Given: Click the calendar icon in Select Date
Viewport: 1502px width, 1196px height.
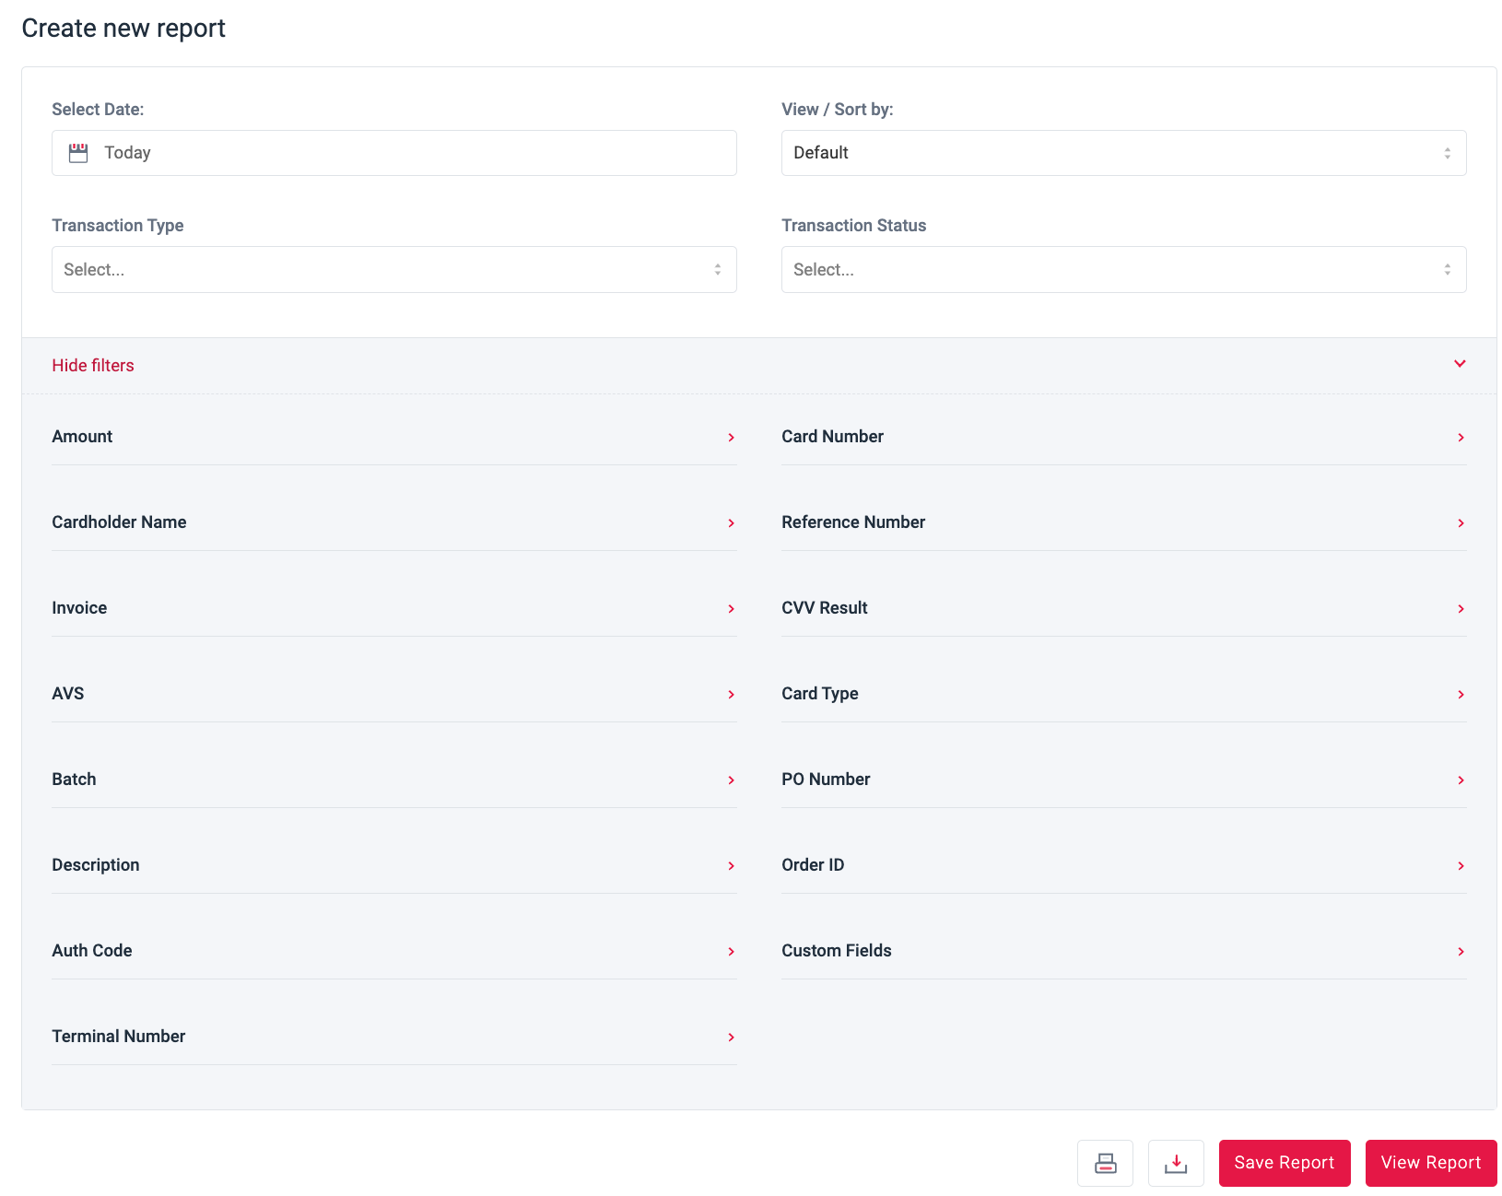Looking at the screenshot, I should [78, 153].
